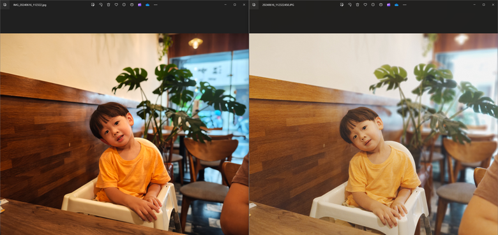This screenshot has width=498, height=235.
Task: Open the three-dots menu in the left window
Action: pos(155,4)
